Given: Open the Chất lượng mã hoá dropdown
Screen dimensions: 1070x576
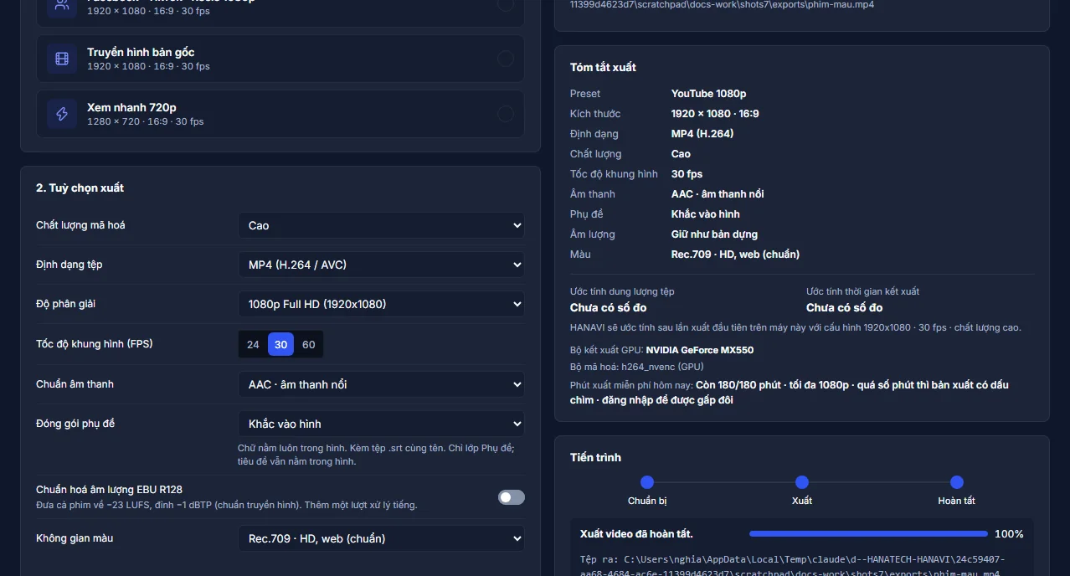Looking at the screenshot, I should (x=381, y=225).
